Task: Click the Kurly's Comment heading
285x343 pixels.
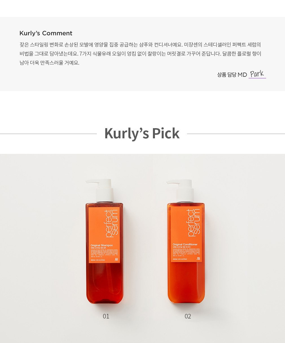Action: [x=46, y=33]
